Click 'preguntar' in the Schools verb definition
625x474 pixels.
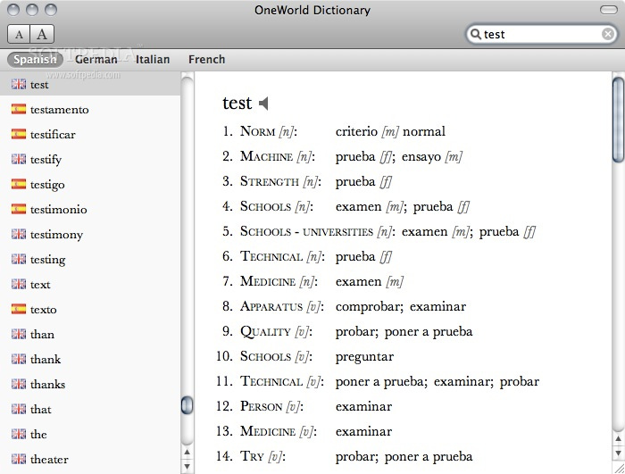364,357
